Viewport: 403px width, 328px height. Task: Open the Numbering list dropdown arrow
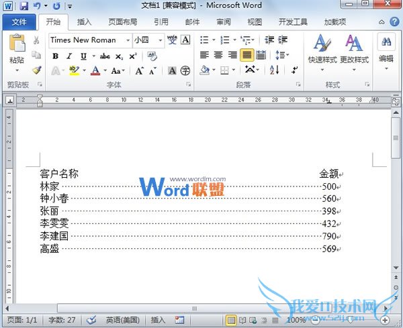click(x=234, y=40)
